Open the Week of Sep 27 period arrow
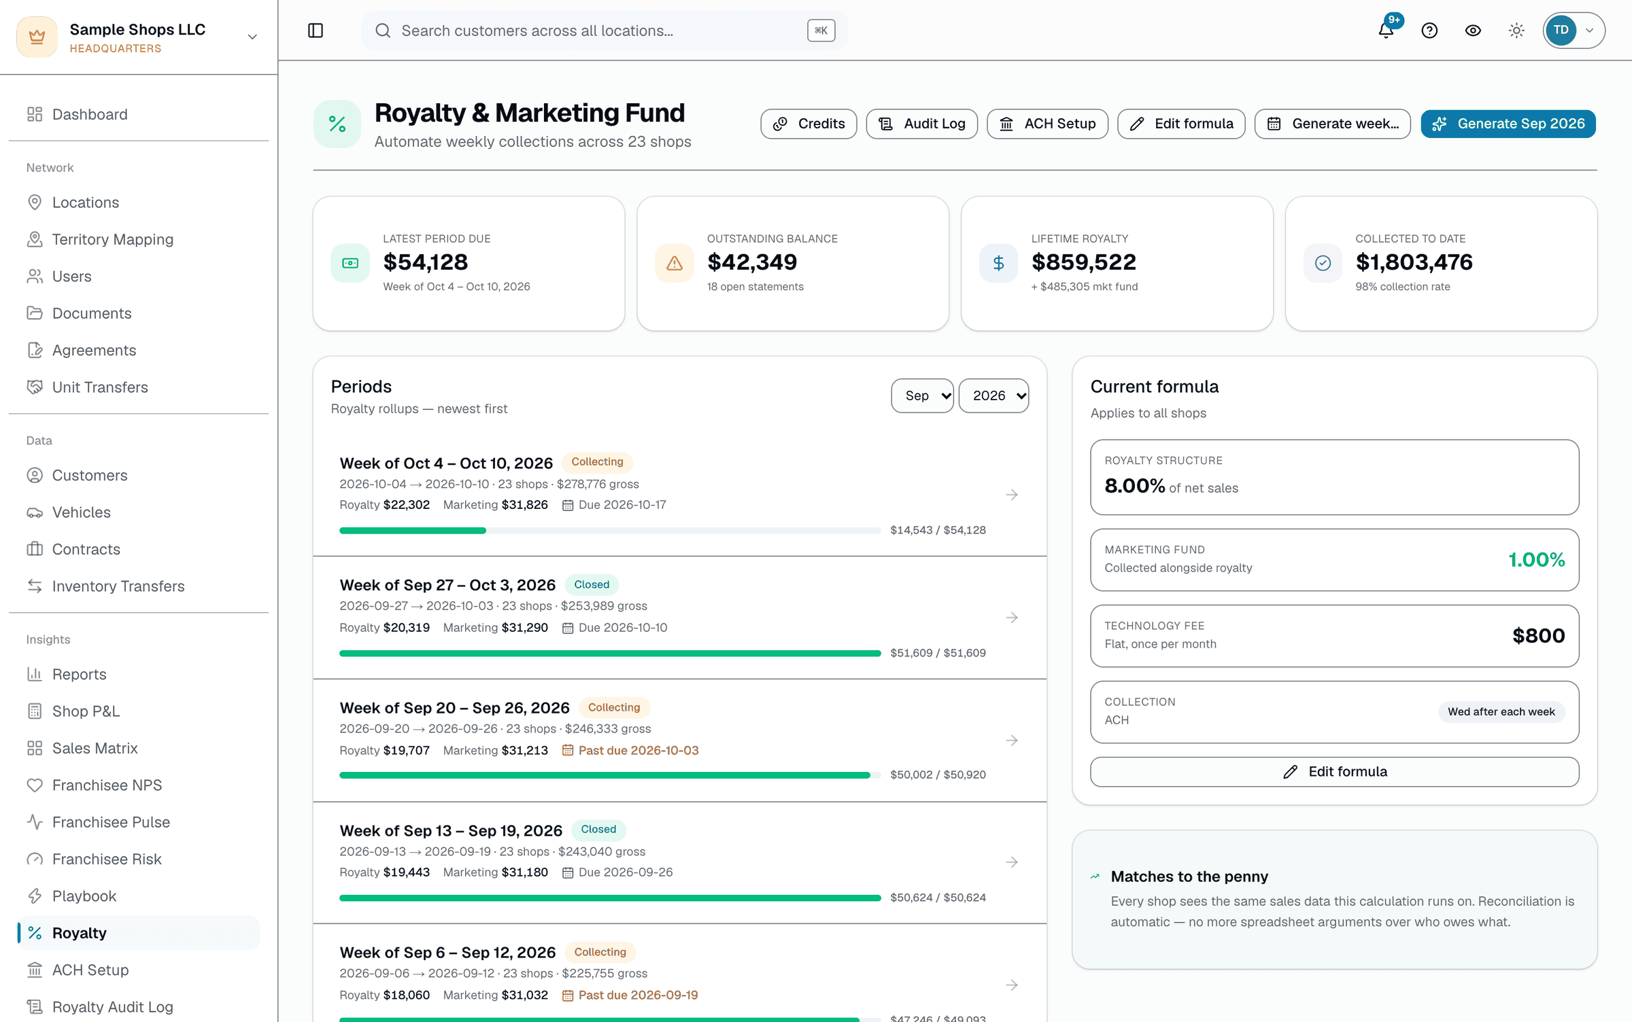The height and width of the screenshot is (1022, 1632). point(1012,618)
